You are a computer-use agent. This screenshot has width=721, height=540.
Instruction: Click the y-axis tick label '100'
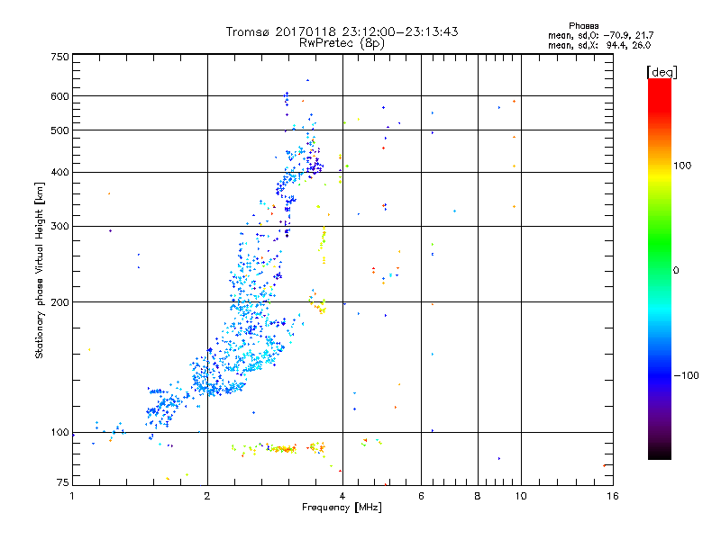(x=60, y=433)
